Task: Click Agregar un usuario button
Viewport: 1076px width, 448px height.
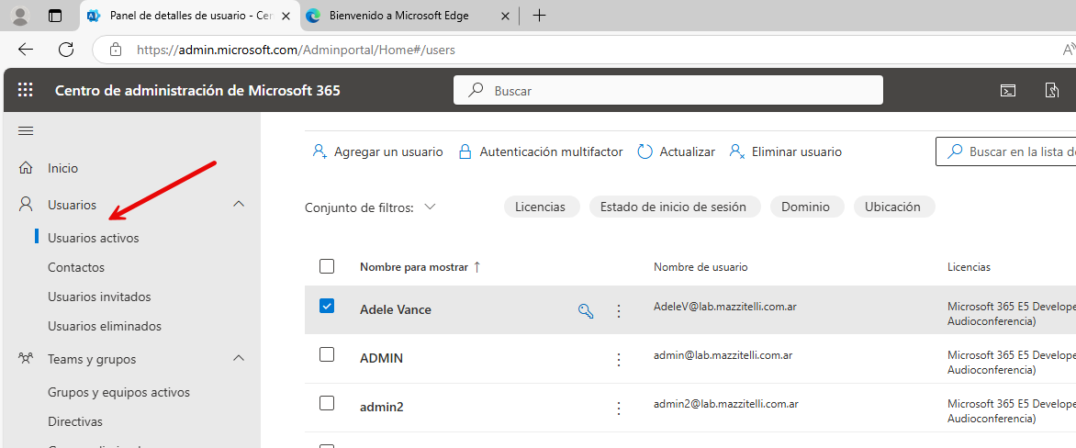Action: pyautogui.click(x=377, y=151)
